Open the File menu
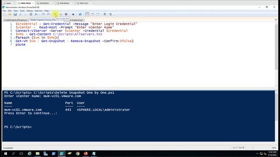280x157 pixels. (x=4, y=10)
